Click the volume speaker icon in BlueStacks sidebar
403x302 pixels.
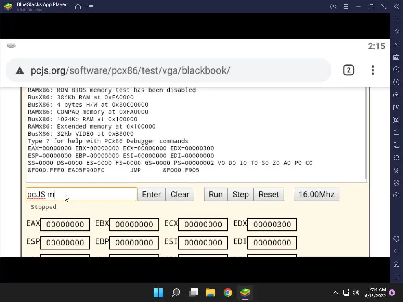coord(396,32)
